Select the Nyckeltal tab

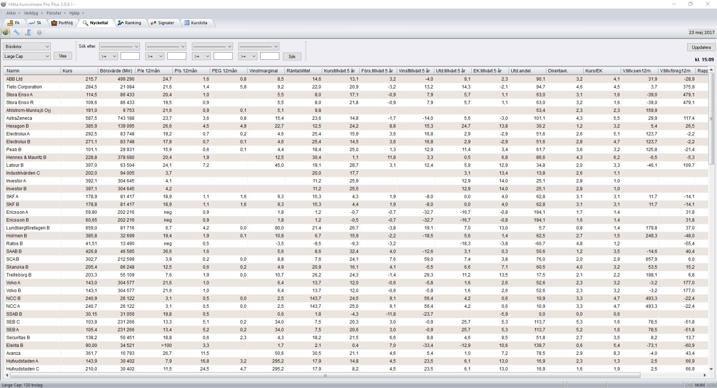(x=95, y=22)
